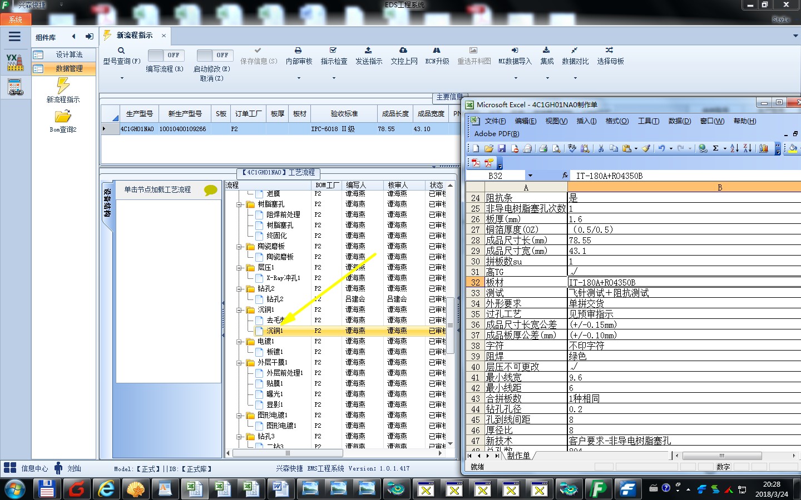The image size is (801, 500).
Task: Click the Word document taskbar icon
Action: click(280, 489)
